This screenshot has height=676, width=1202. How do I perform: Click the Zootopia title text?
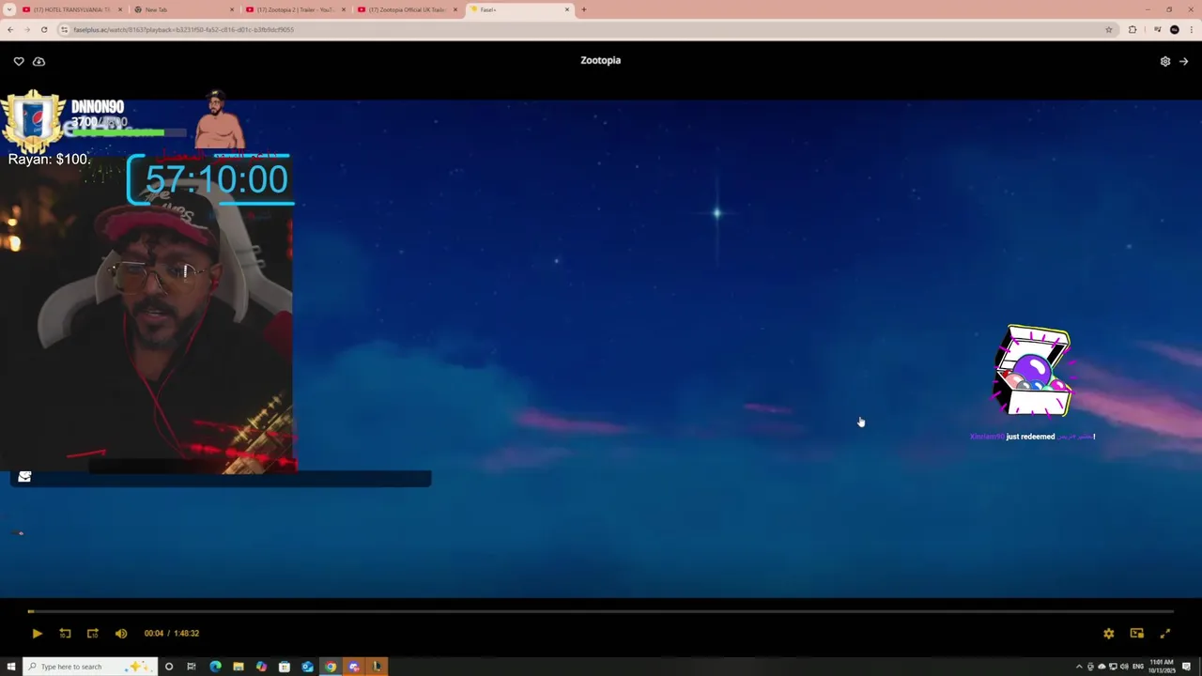[x=600, y=60]
